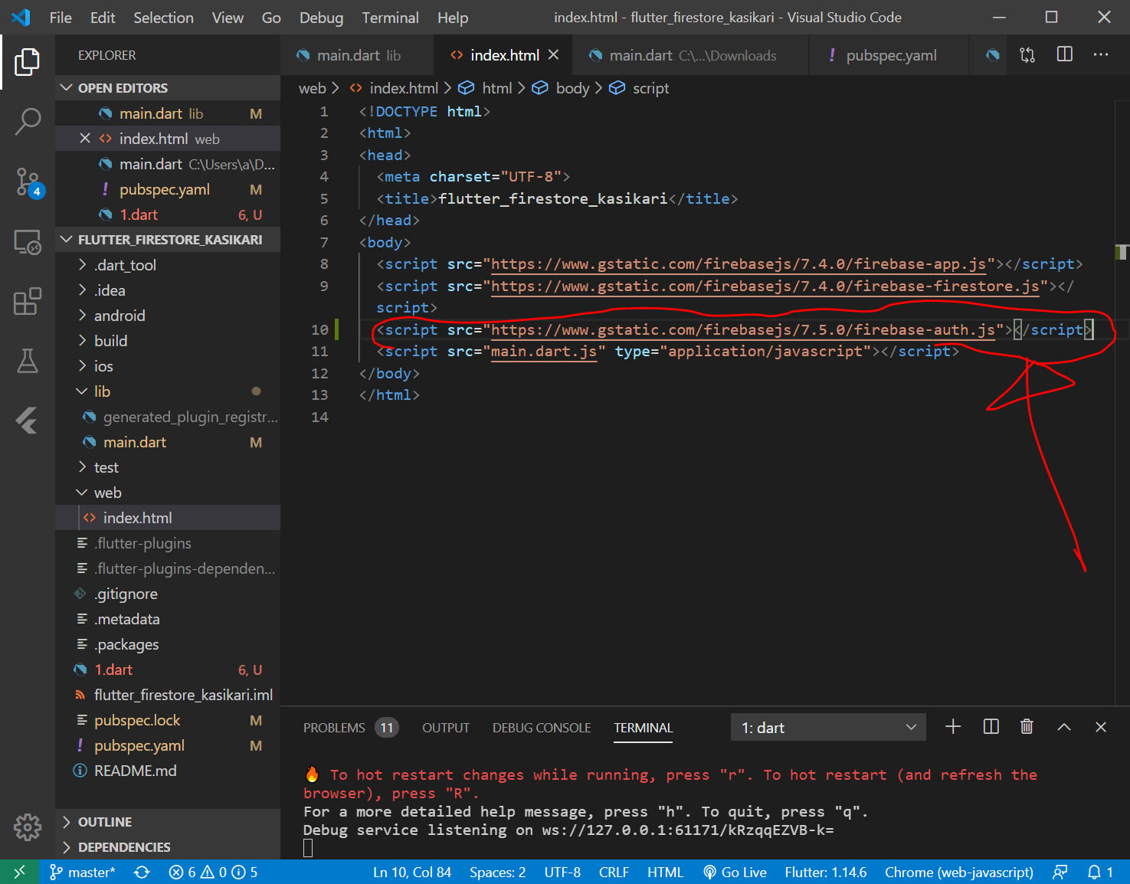
Task: Synchronize changes from status bar
Action: tap(142, 872)
